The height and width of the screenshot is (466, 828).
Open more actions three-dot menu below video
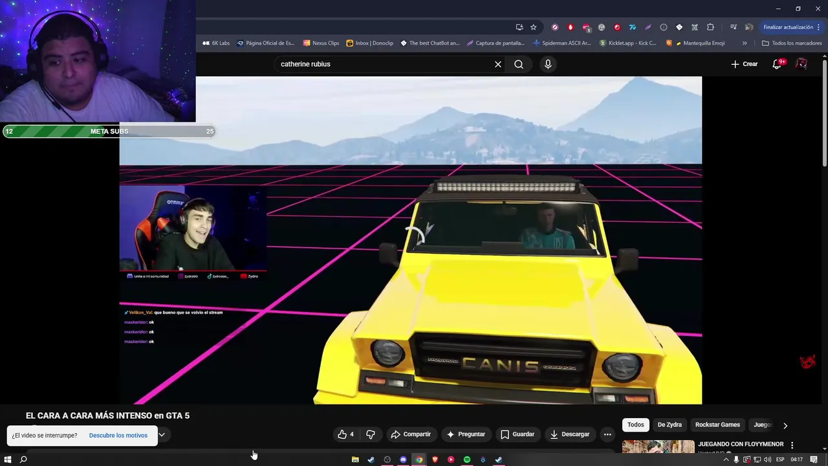(607, 434)
